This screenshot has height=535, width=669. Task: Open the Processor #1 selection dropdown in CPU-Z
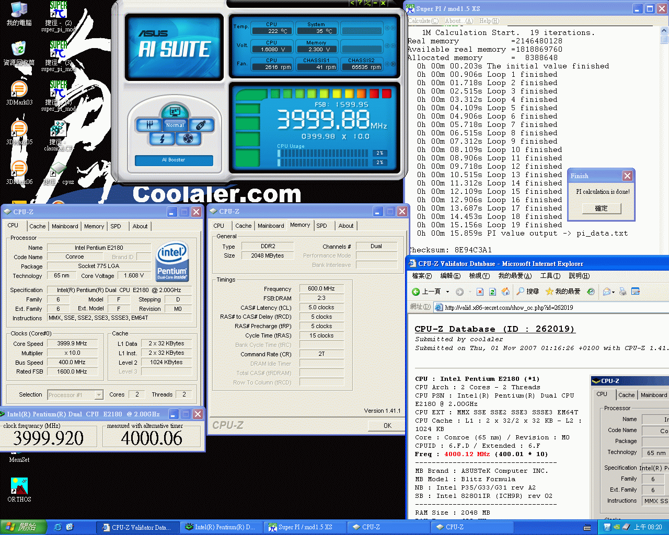coord(99,395)
